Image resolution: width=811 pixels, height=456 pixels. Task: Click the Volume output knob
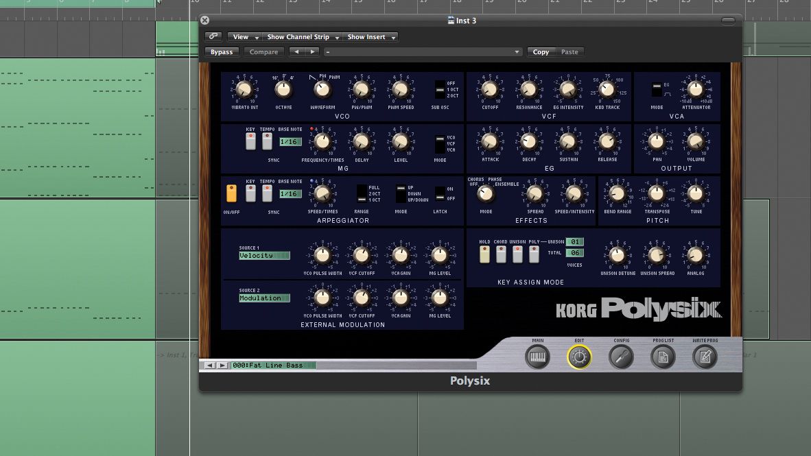(696, 141)
